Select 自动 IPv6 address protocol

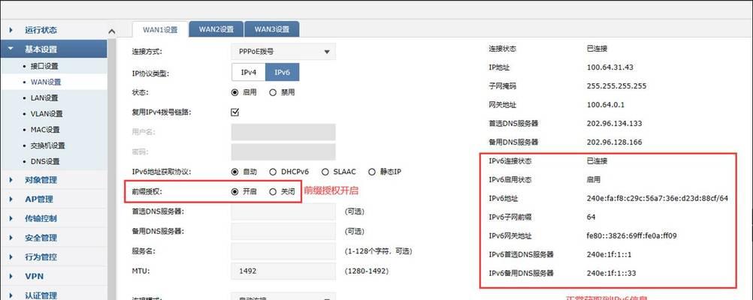click(x=234, y=172)
